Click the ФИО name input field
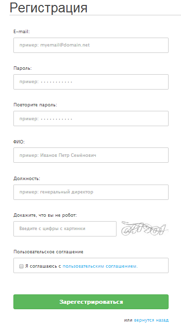 click(x=91, y=155)
